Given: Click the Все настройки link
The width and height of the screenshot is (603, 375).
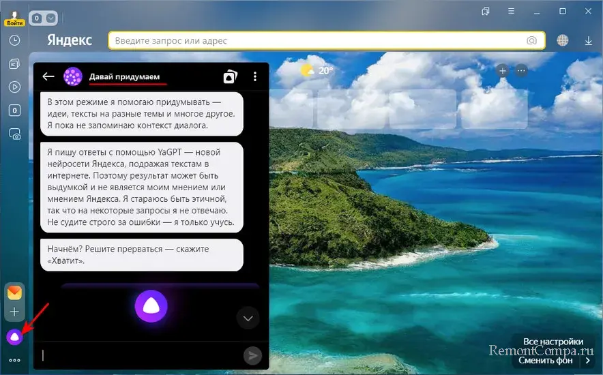Looking at the screenshot, I should click(x=553, y=342).
